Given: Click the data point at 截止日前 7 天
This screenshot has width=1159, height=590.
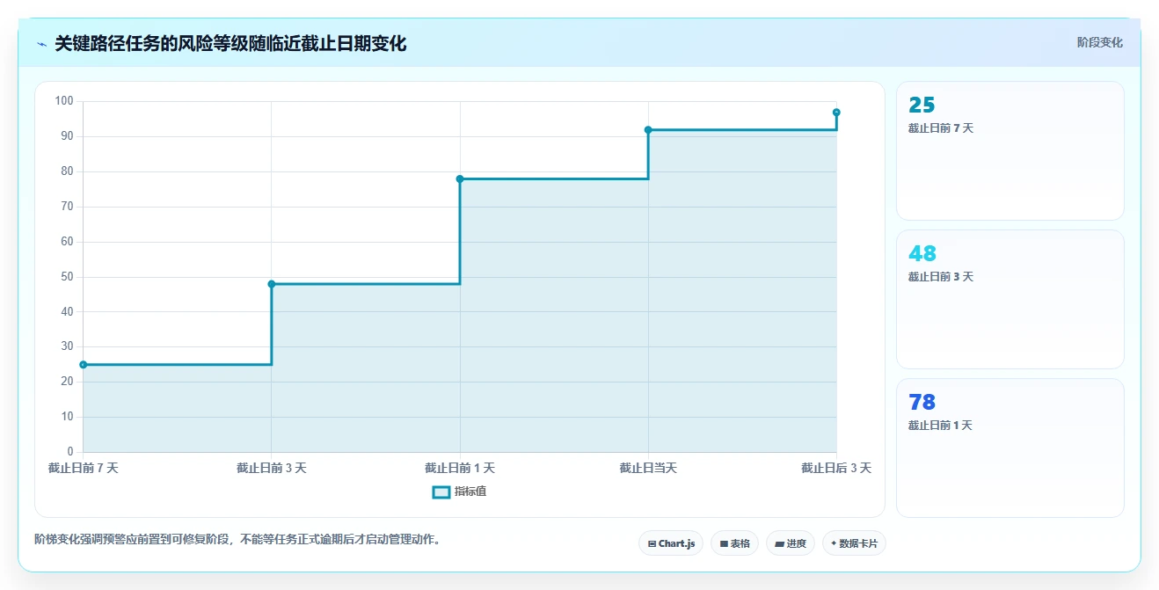Looking at the screenshot, I should pos(84,365).
